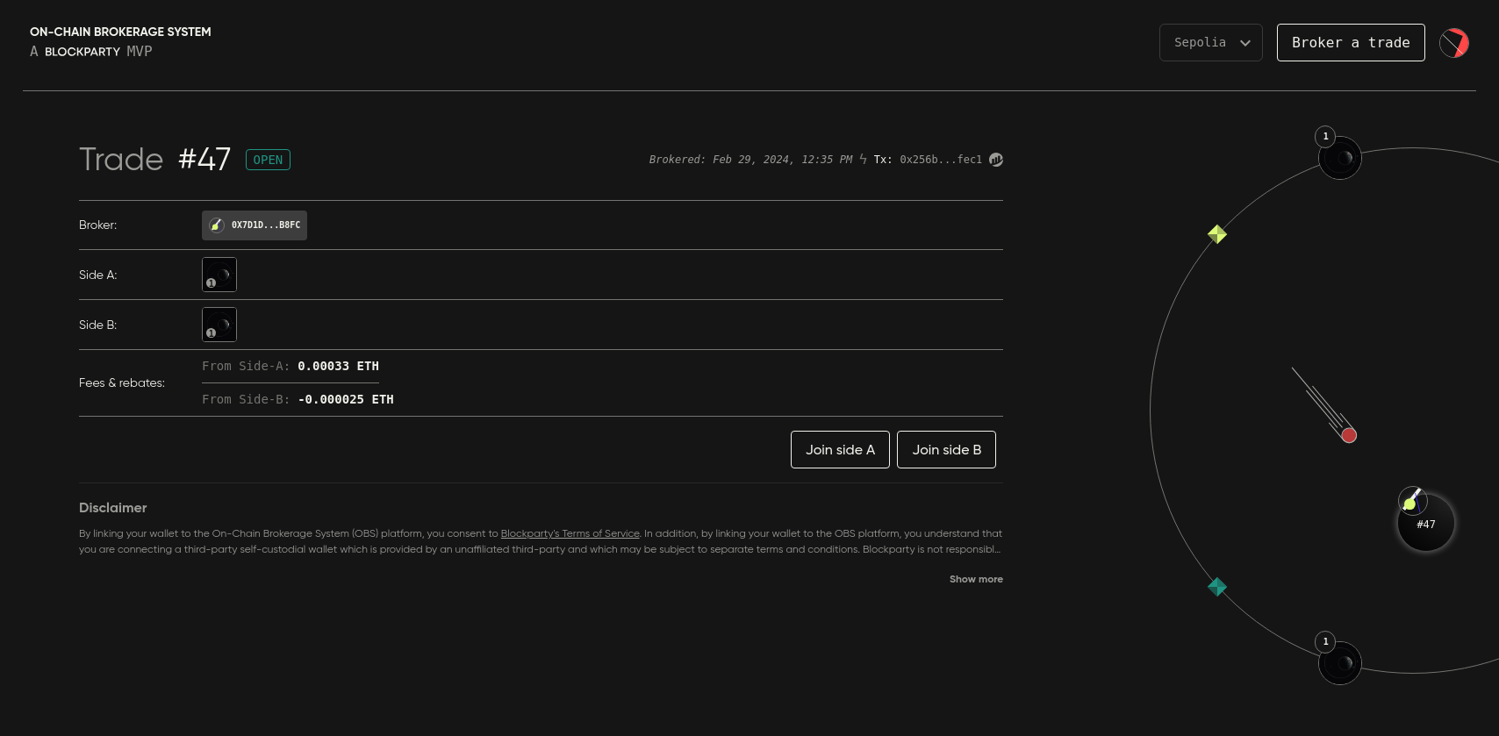1499x736 pixels.
Task: Click the broker address 0X7D1D...B8FC badge
Action: tap(255, 225)
